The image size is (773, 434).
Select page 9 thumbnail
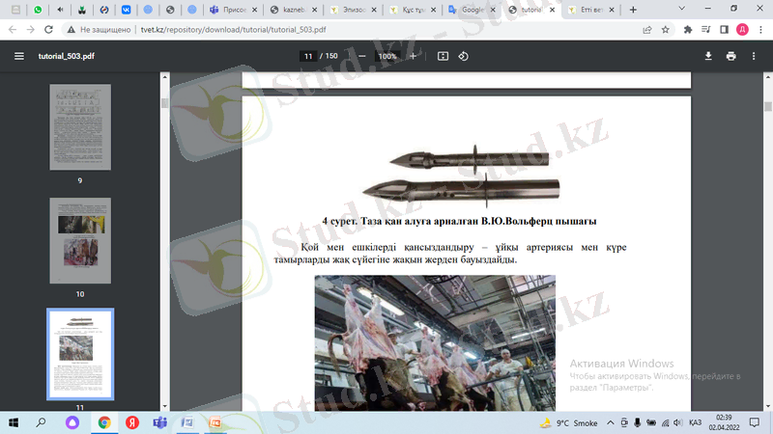point(80,127)
